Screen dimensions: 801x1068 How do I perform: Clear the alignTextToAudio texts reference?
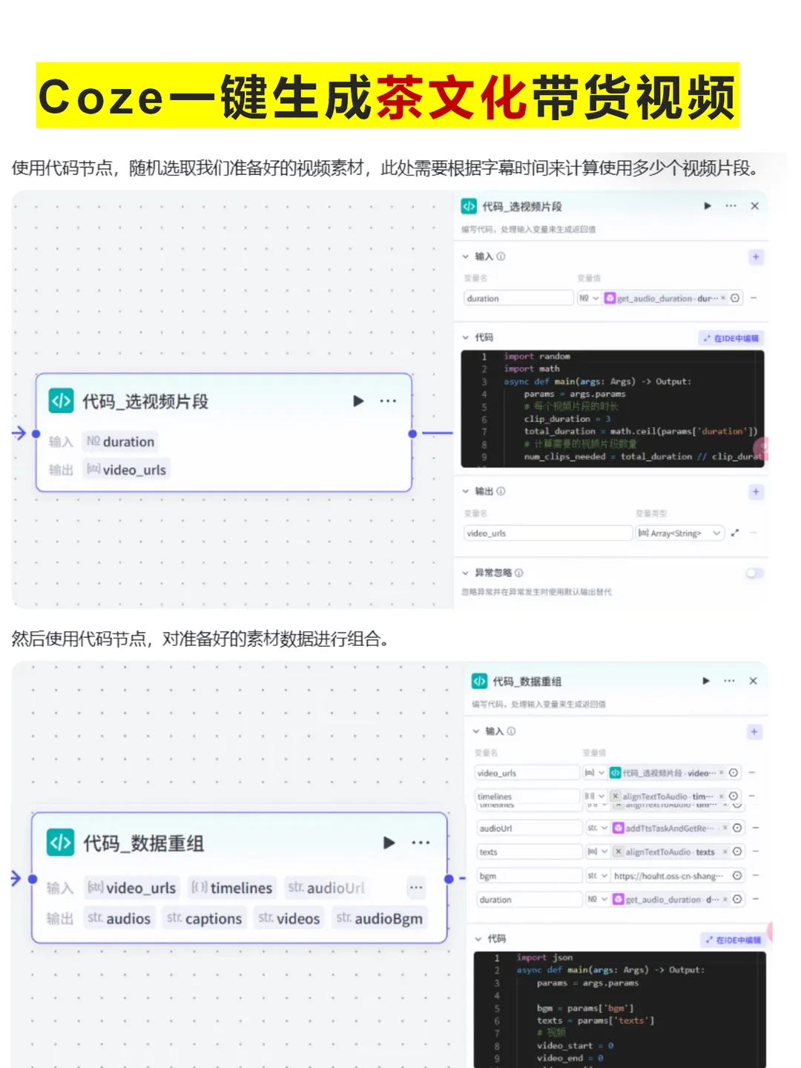(725, 852)
